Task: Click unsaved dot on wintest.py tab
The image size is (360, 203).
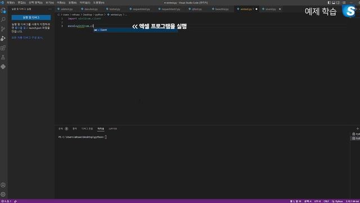Action: click(x=256, y=9)
